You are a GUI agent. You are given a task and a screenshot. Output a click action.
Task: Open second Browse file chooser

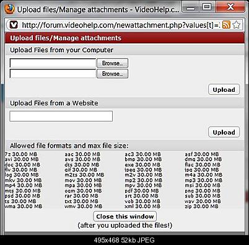[x=112, y=74]
